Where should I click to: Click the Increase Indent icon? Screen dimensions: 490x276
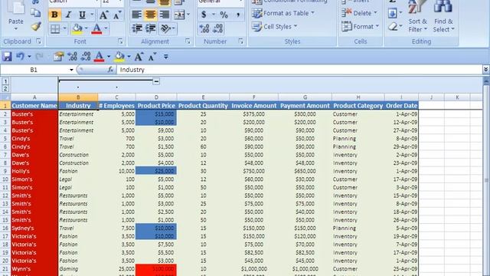click(150, 29)
